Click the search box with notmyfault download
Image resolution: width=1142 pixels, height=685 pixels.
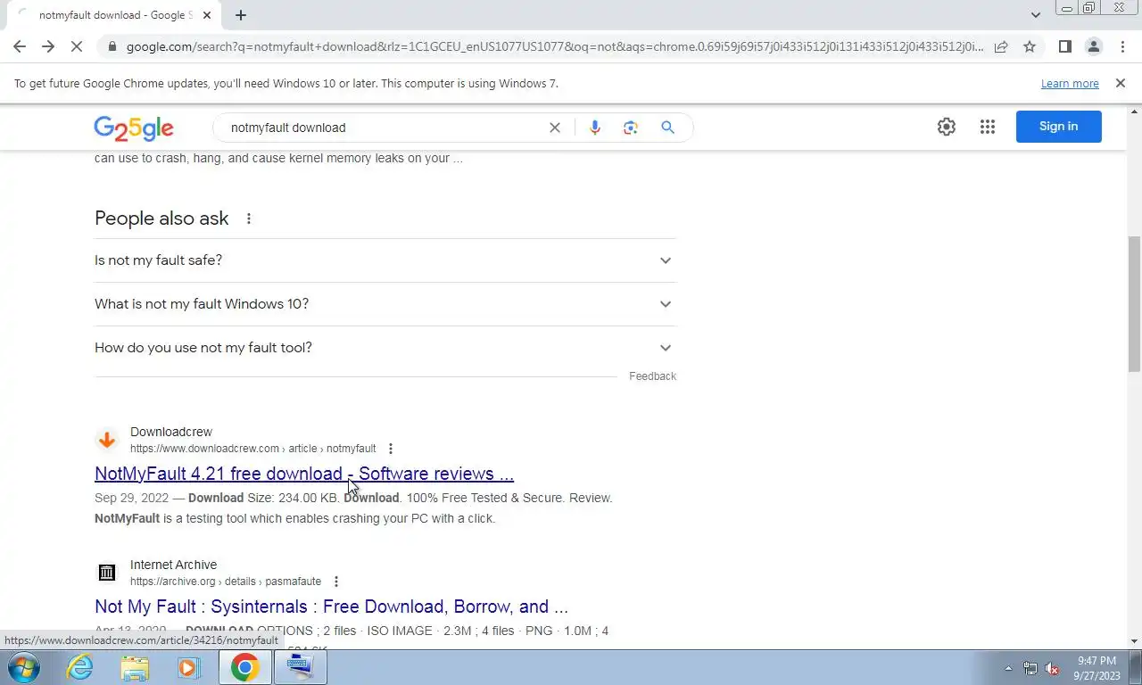[384, 128]
